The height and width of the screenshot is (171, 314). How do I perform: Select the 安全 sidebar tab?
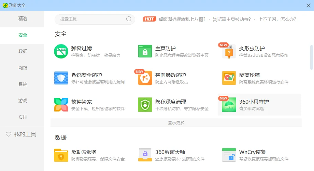tap(22, 35)
